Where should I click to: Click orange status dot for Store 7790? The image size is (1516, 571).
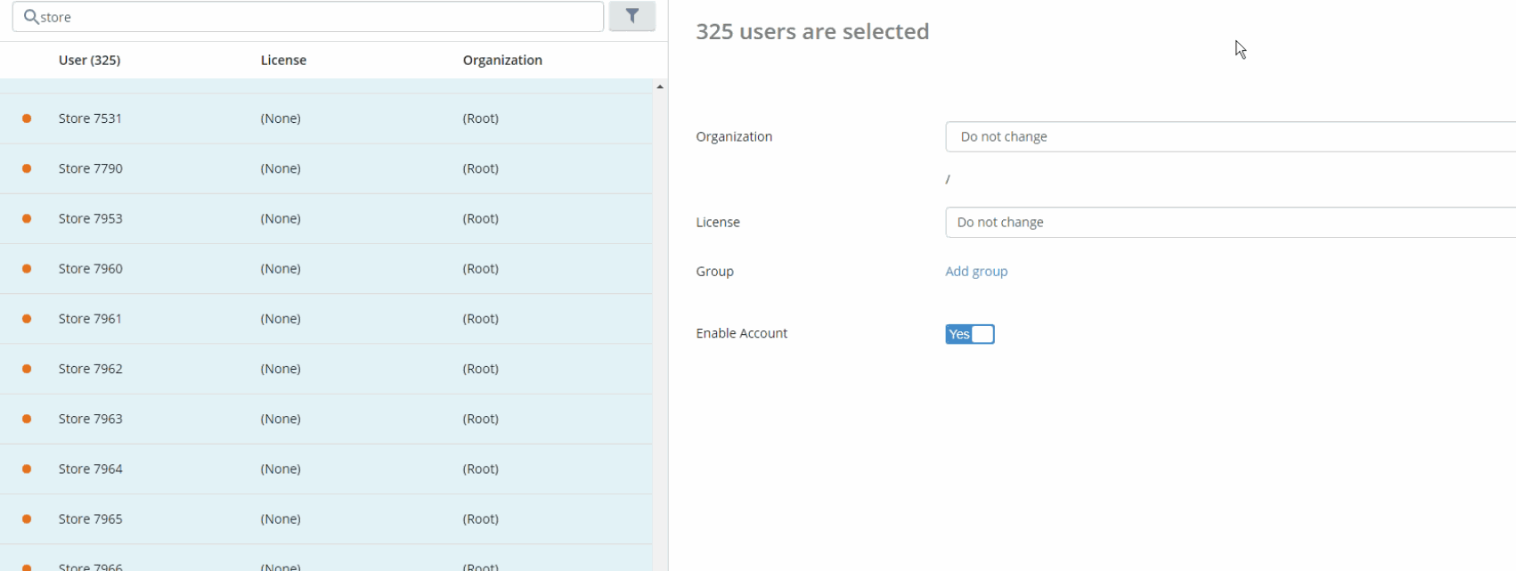click(x=27, y=168)
